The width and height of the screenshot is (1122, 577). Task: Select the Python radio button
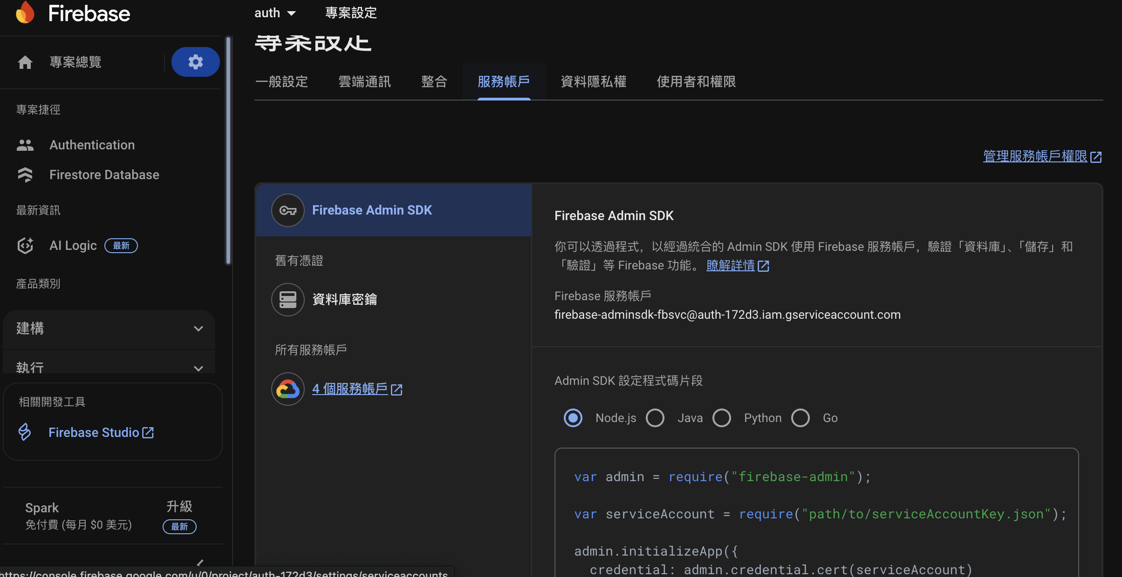(x=722, y=418)
